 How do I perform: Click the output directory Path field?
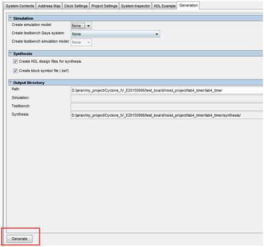167,90
